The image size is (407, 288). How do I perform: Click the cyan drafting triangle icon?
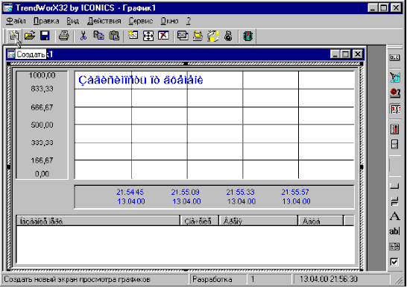[x=394, y=78]
